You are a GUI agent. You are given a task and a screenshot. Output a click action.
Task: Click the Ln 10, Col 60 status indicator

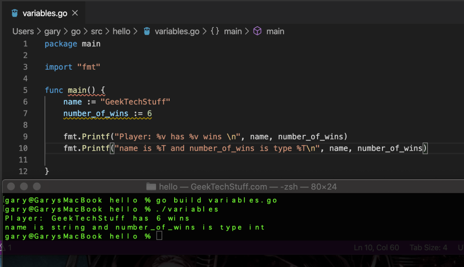376,248
